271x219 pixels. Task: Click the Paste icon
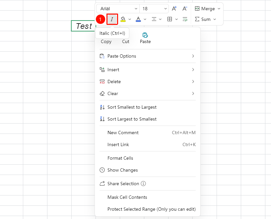(145, 35)
